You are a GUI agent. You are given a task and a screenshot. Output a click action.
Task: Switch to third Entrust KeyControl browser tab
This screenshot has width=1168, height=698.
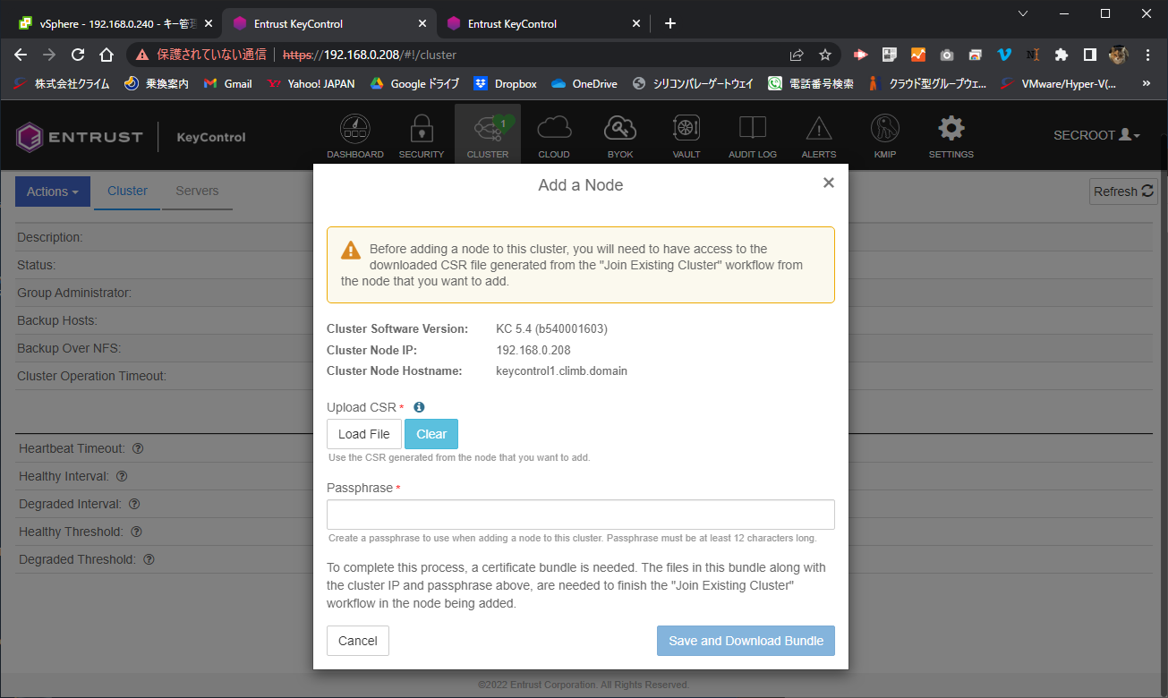pyautogui.click(x=542, y=23)
